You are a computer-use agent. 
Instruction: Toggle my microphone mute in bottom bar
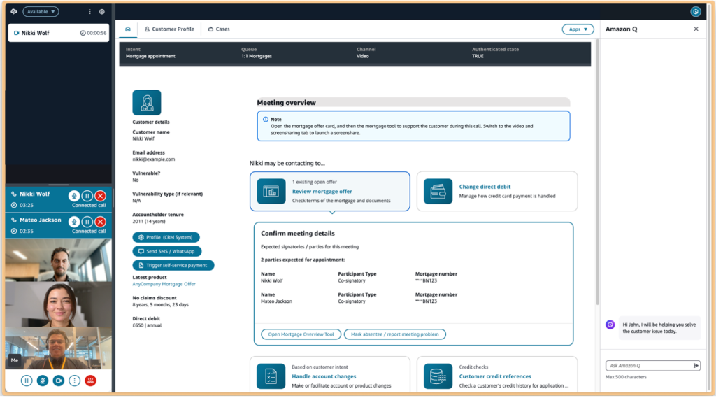tap(43, 381)
